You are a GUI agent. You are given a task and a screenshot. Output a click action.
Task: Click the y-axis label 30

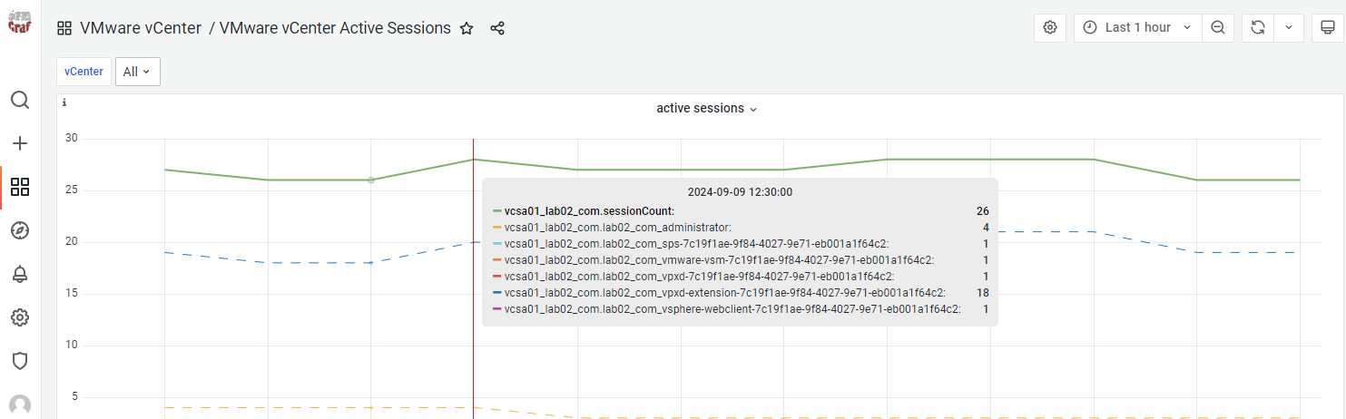pyautogui.click(x=72, y=139)
